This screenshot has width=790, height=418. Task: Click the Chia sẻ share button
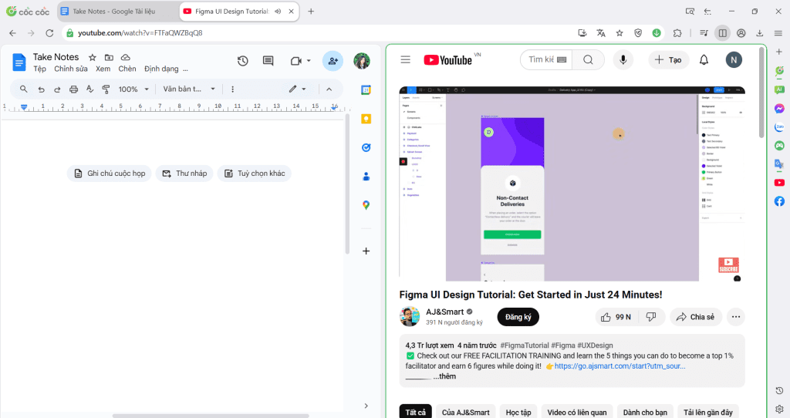696,317
